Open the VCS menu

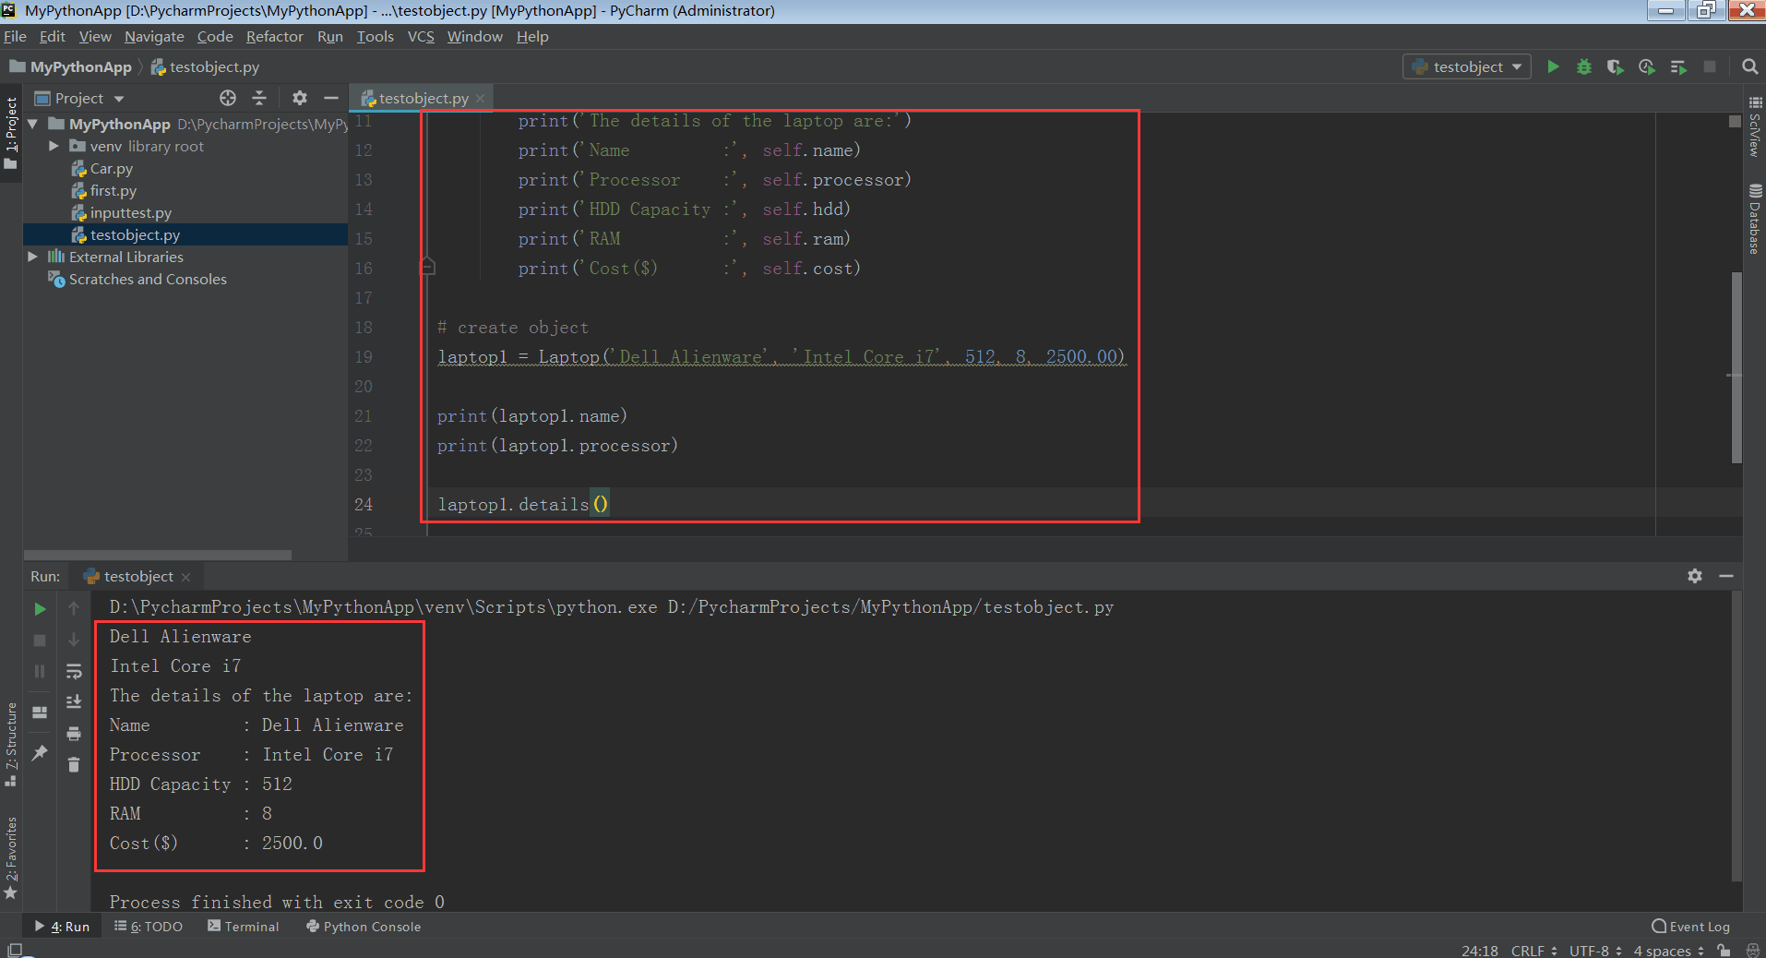[x=421, y=36]
